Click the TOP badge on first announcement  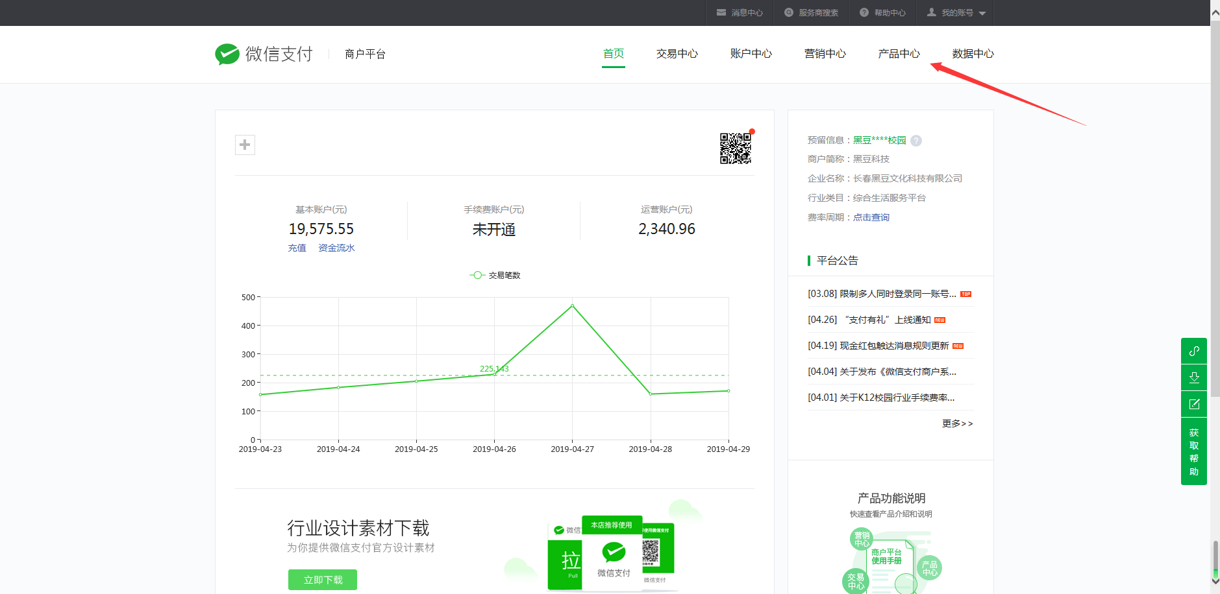pos(965,294)
